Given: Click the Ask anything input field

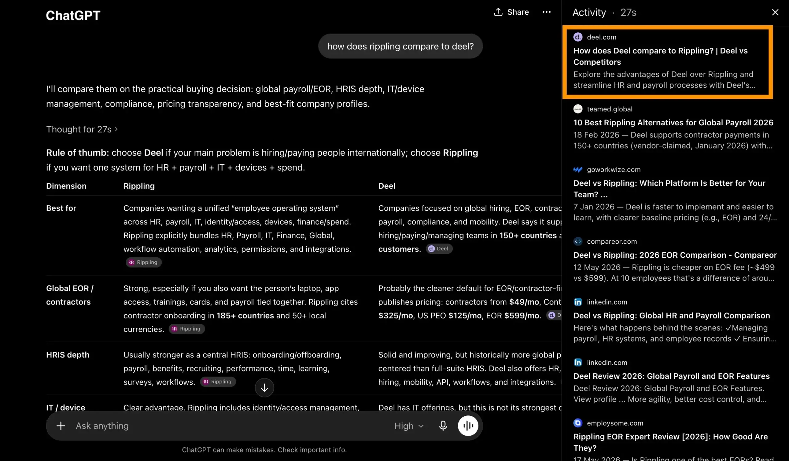Looking at the screenshot, I should pyautogui.click(x=232, y=426).
